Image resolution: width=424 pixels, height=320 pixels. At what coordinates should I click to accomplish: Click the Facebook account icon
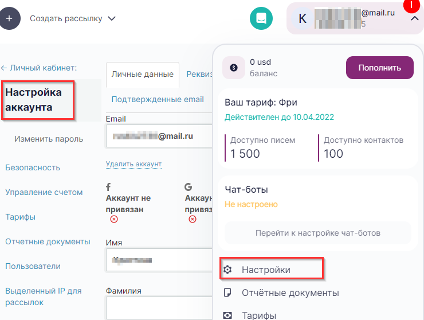click(x=108, y=186)
